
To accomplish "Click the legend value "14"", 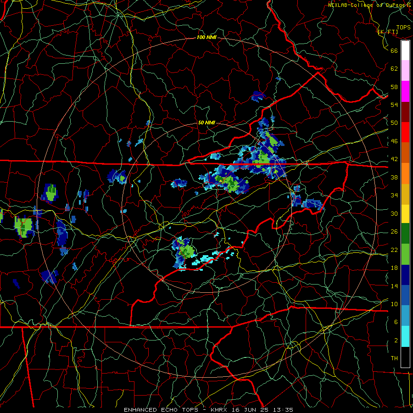I will pyautogui.click(x=394, y=286).
